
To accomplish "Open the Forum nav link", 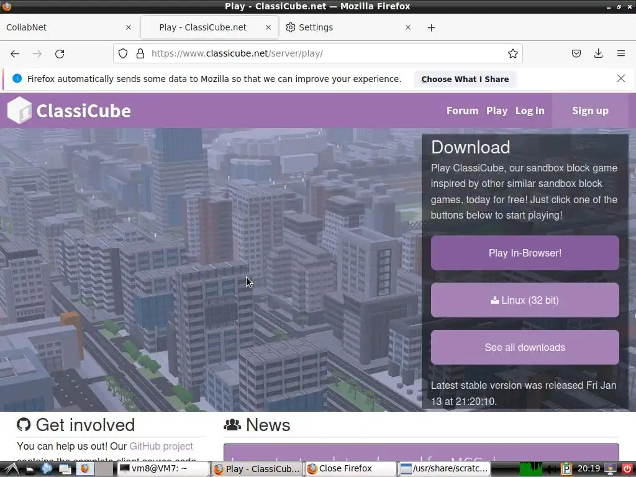I will point(462,111).
